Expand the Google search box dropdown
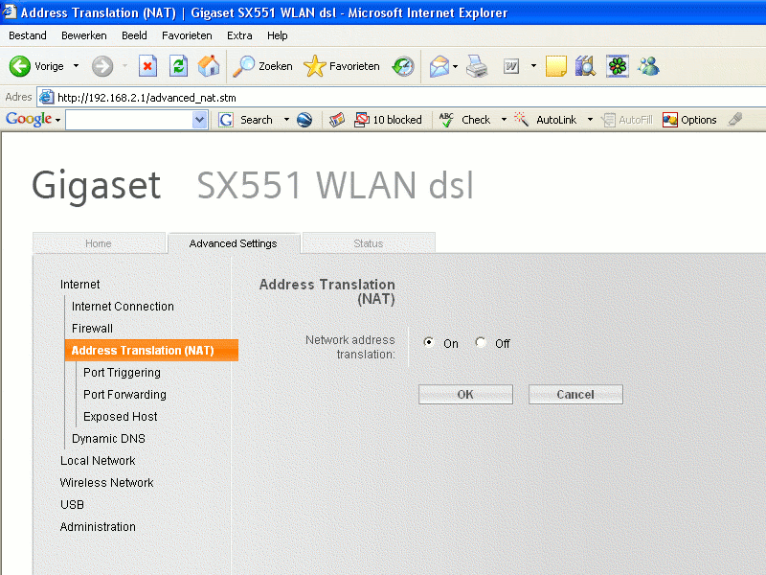766x575 pixels. [x=199, y=120]
